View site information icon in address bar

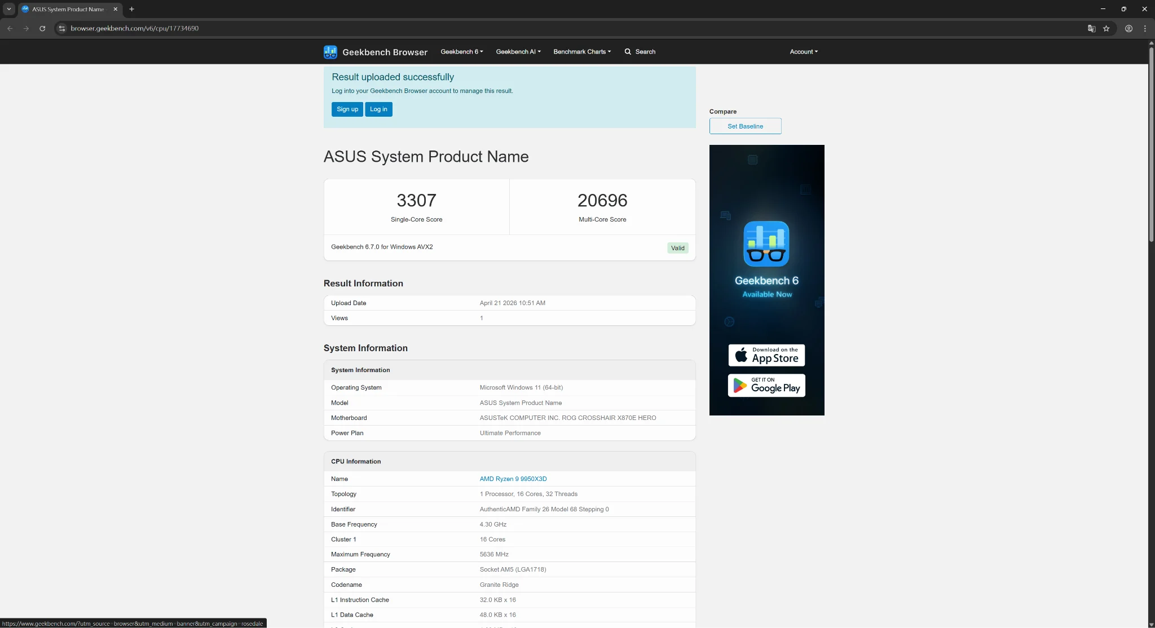pyautogui.click(x=62, y=28)
